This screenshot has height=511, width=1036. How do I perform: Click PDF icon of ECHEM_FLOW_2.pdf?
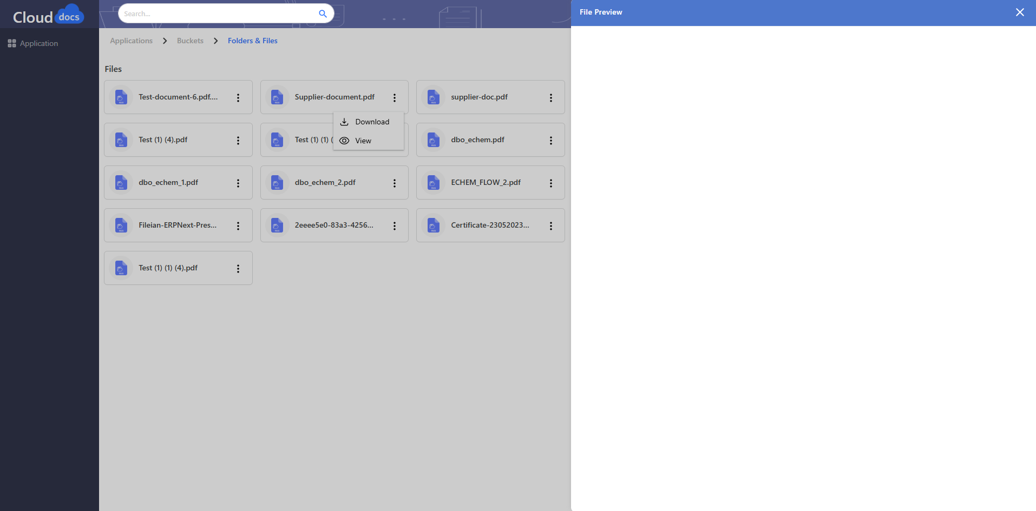[x=434, y=183]
